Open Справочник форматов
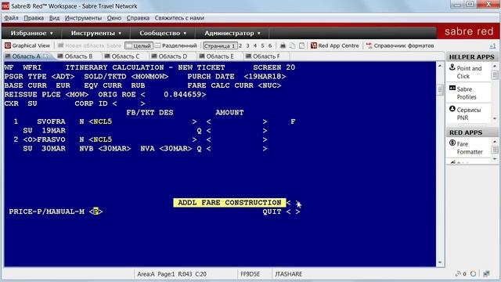This screenshot has width=501, height=282. [400, 45]
